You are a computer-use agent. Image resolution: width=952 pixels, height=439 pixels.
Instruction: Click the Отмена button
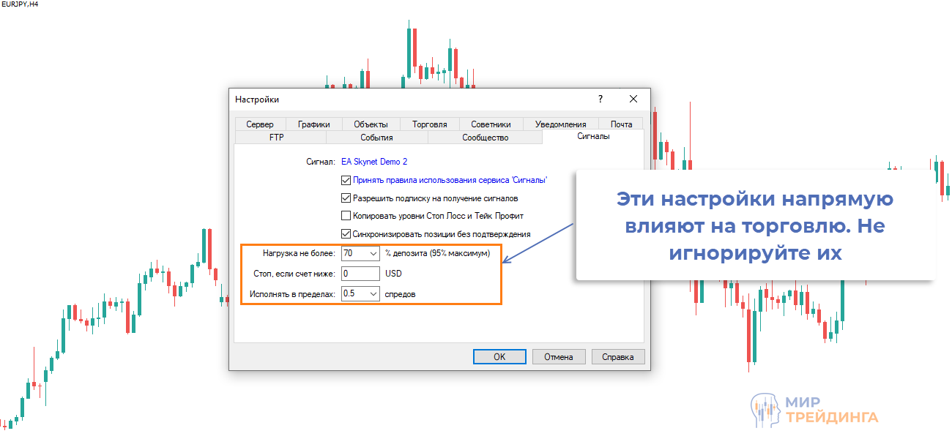point(558,357)
